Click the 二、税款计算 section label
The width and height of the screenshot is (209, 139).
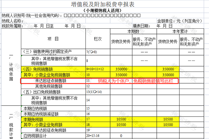[11, 126]
